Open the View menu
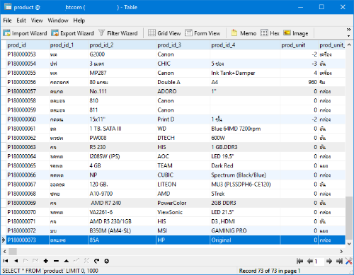This screenshot has width=354, height=275. coord(37,21)
